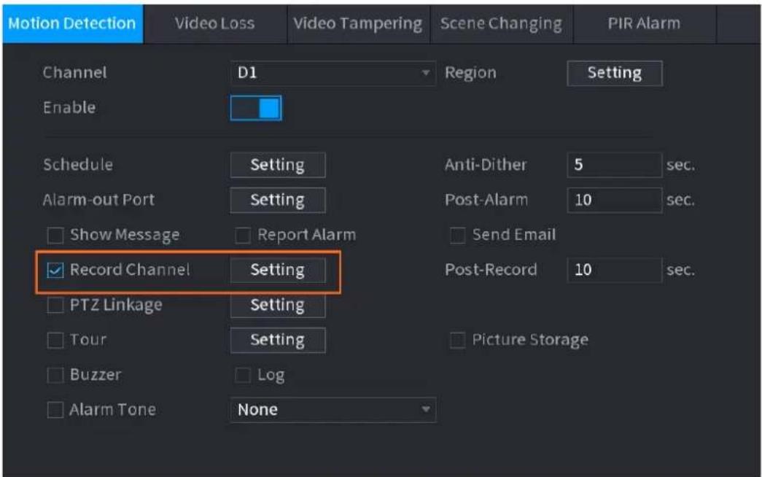Enable the Report Alarm checkbox
The height and width of the screenshot is (477, 762).
pyautogui.click(x=243, y=236)
